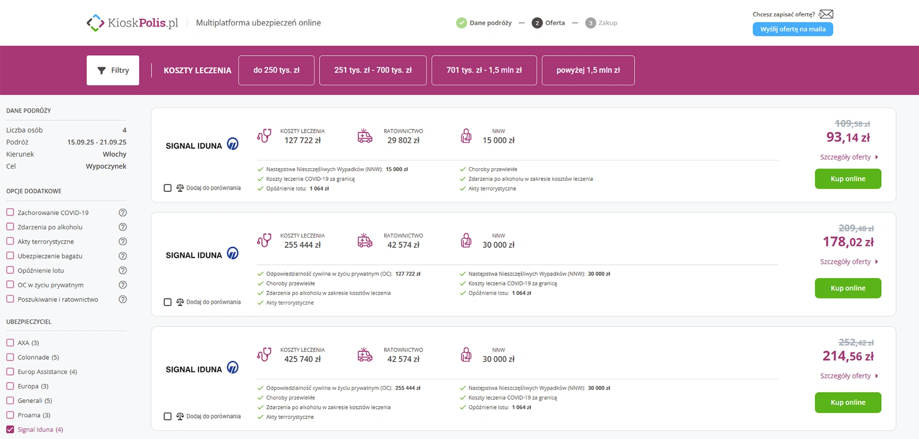Buy the 214,56 zł offer online
Image resolution: width=919 pixels, height=439 pixels.
[x=848, y=402]
